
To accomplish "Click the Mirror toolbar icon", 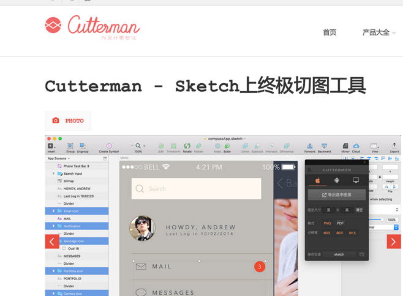I will (x=345, y=146).
